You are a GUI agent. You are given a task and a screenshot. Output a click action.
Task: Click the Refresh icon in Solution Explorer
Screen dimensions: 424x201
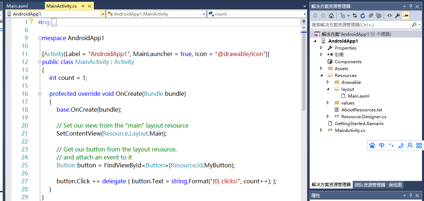click(362, 16)
